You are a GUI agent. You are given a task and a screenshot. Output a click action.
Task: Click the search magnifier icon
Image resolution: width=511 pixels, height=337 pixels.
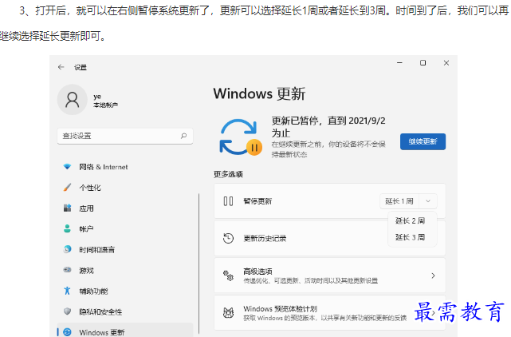tap(184, 136)
